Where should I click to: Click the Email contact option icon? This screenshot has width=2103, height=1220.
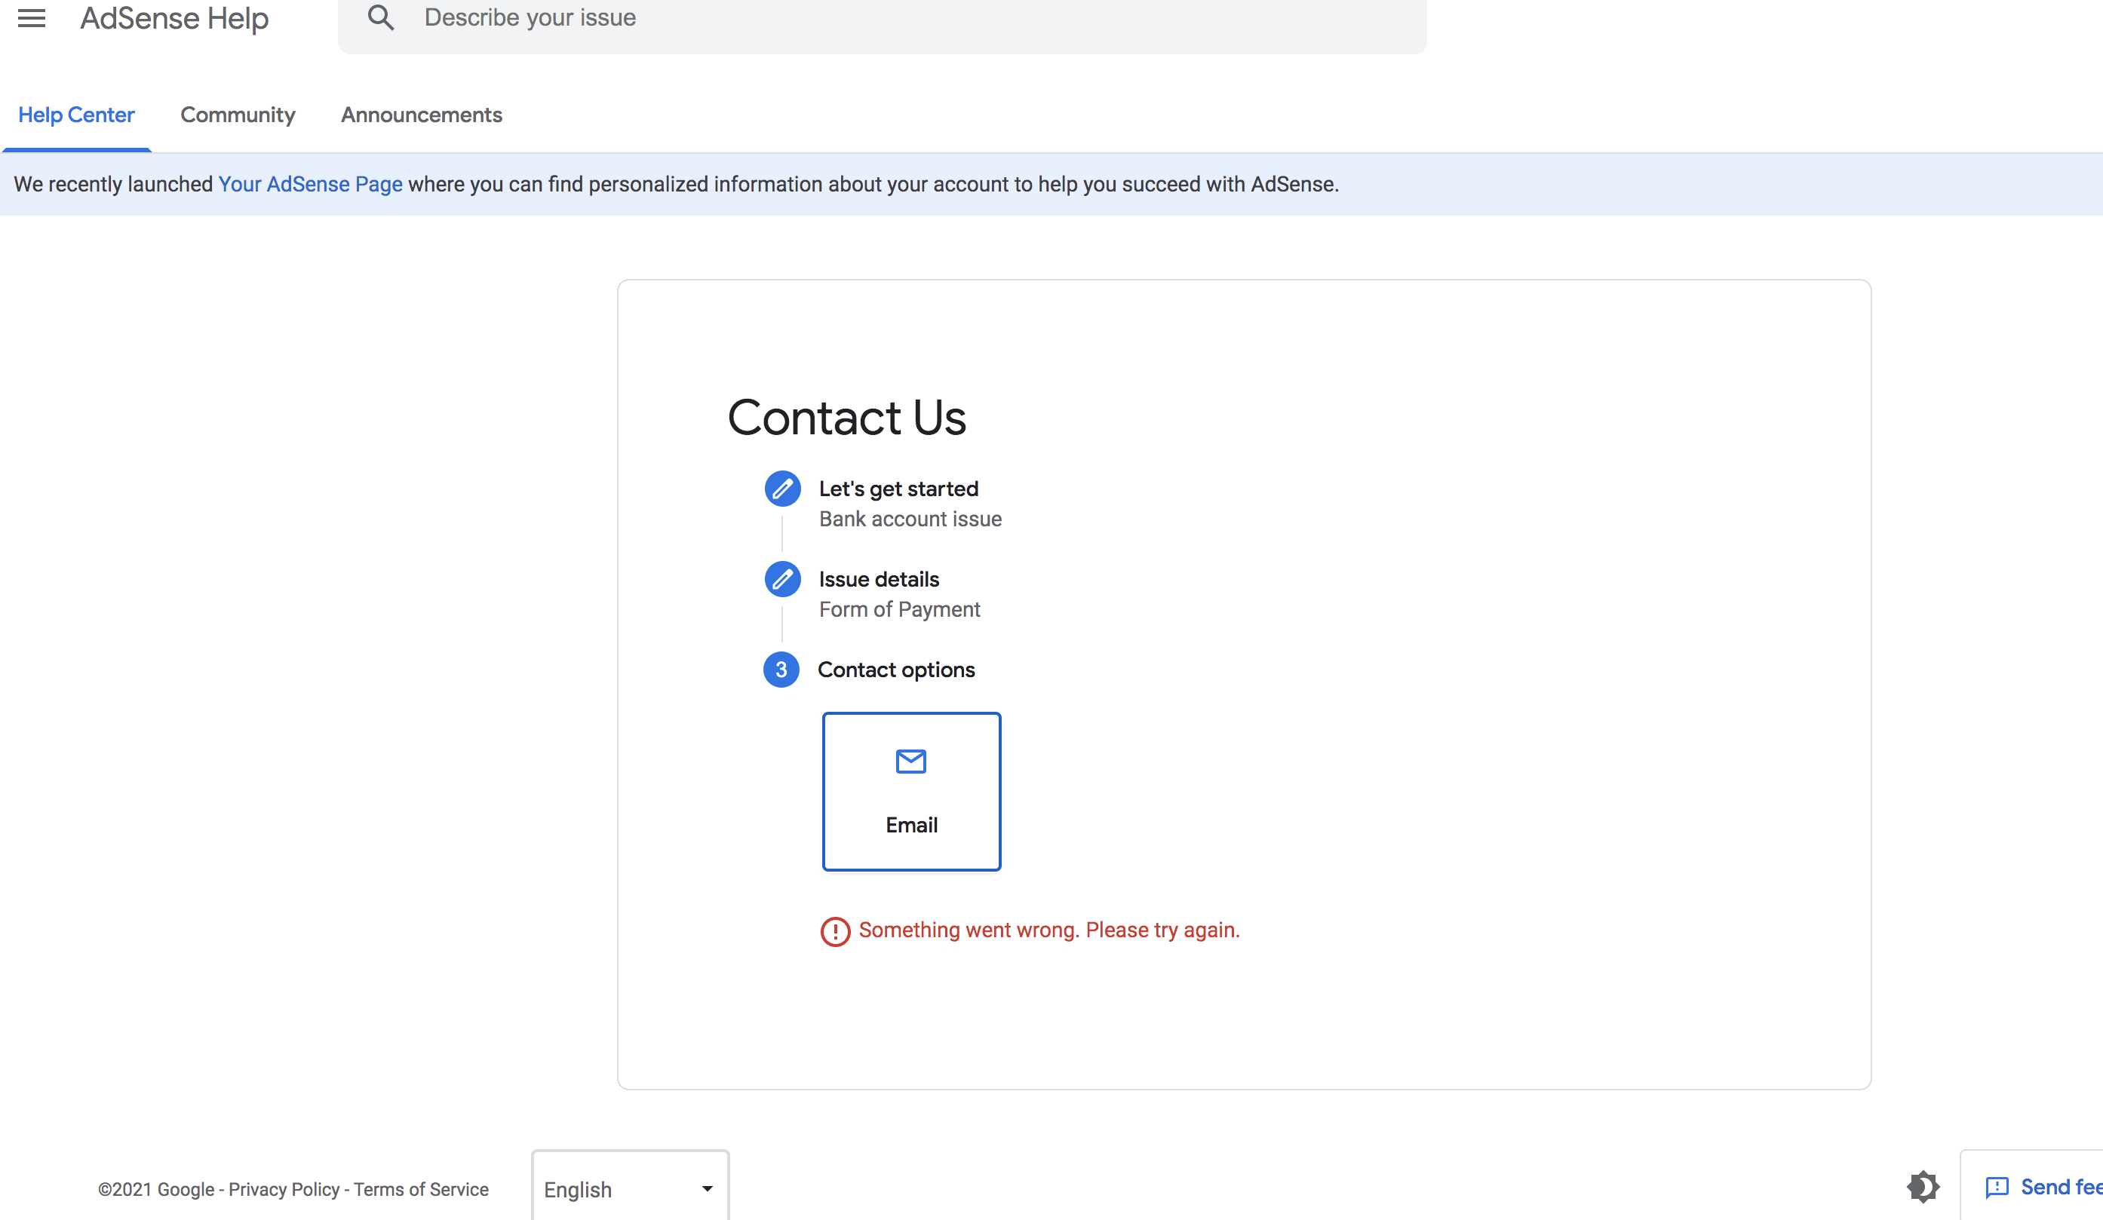910,761
